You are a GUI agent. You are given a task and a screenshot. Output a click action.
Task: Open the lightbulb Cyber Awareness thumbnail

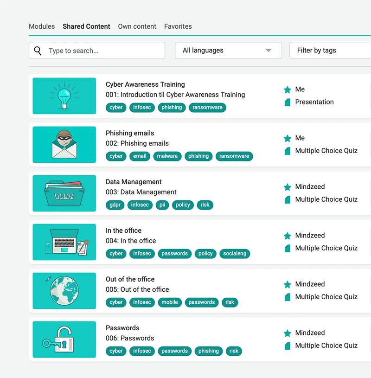pyautogui.click(x=64, y=96)
